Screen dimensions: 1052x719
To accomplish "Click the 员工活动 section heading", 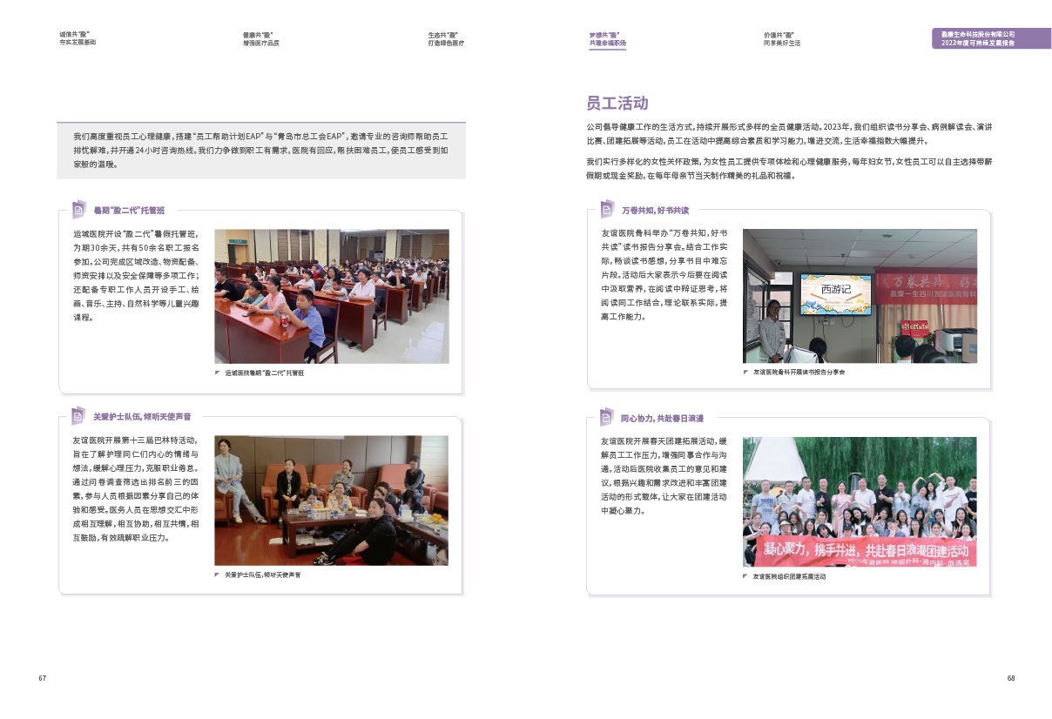I will click(617, 104).
